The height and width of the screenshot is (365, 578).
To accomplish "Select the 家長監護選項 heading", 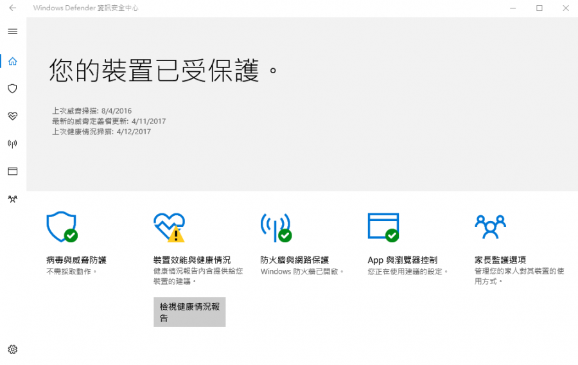I will point(500,260).
